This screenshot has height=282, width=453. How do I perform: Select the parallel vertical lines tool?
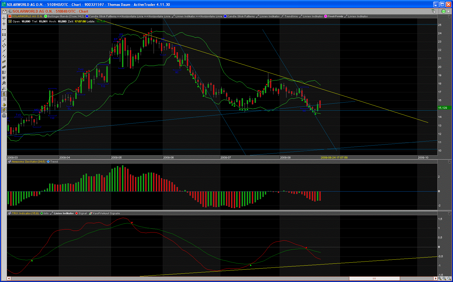click(x=4, y=72)
